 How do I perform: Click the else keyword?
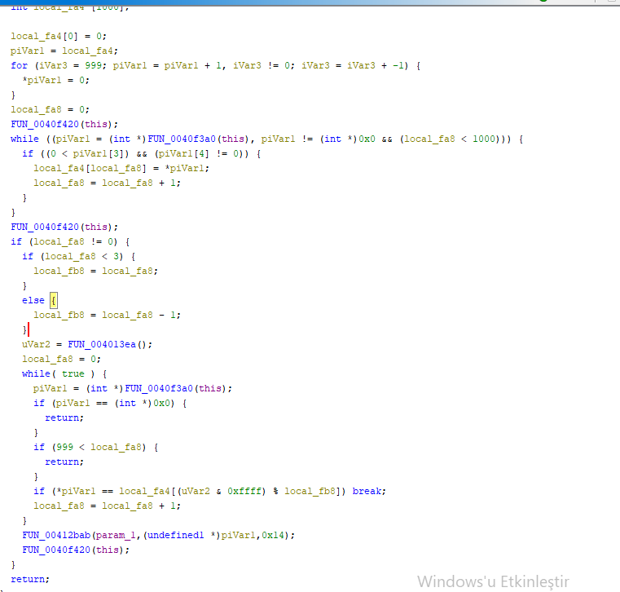click(x=33, y=300)
